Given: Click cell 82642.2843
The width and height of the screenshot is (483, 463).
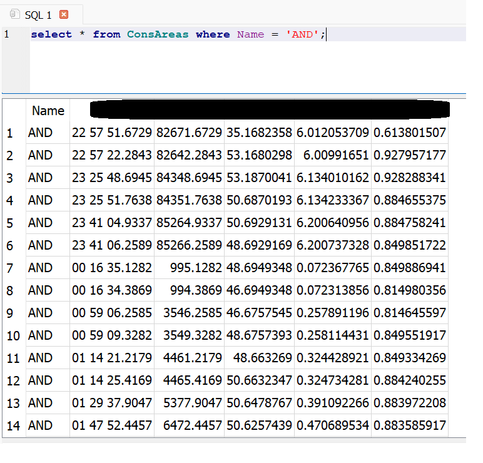Looking at the screenshot, I should tap(189, 155).
